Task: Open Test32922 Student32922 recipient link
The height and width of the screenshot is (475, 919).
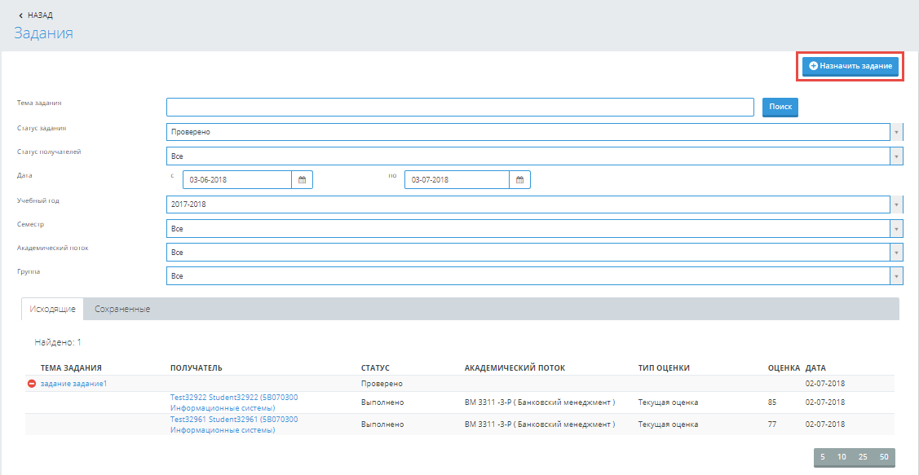Action: 233,398
